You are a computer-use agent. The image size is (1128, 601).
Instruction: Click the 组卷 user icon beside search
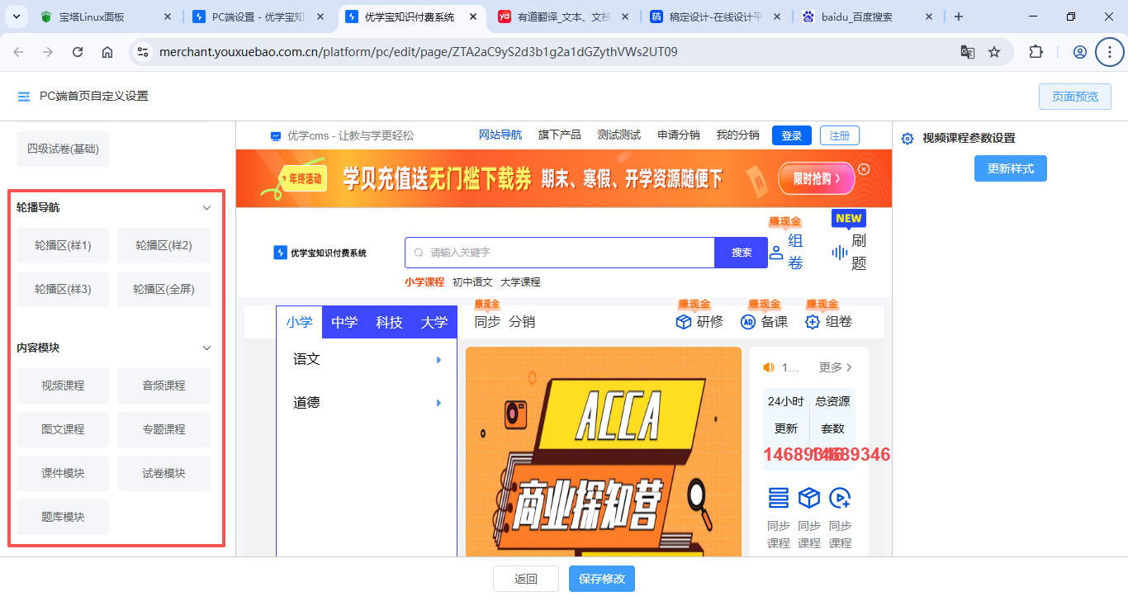[x=776, y=253]
